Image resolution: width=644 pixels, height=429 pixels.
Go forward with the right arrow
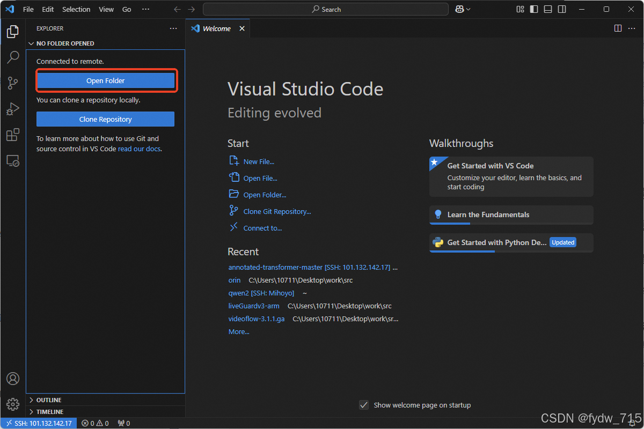pyautogui.click(x=192, y=9)
